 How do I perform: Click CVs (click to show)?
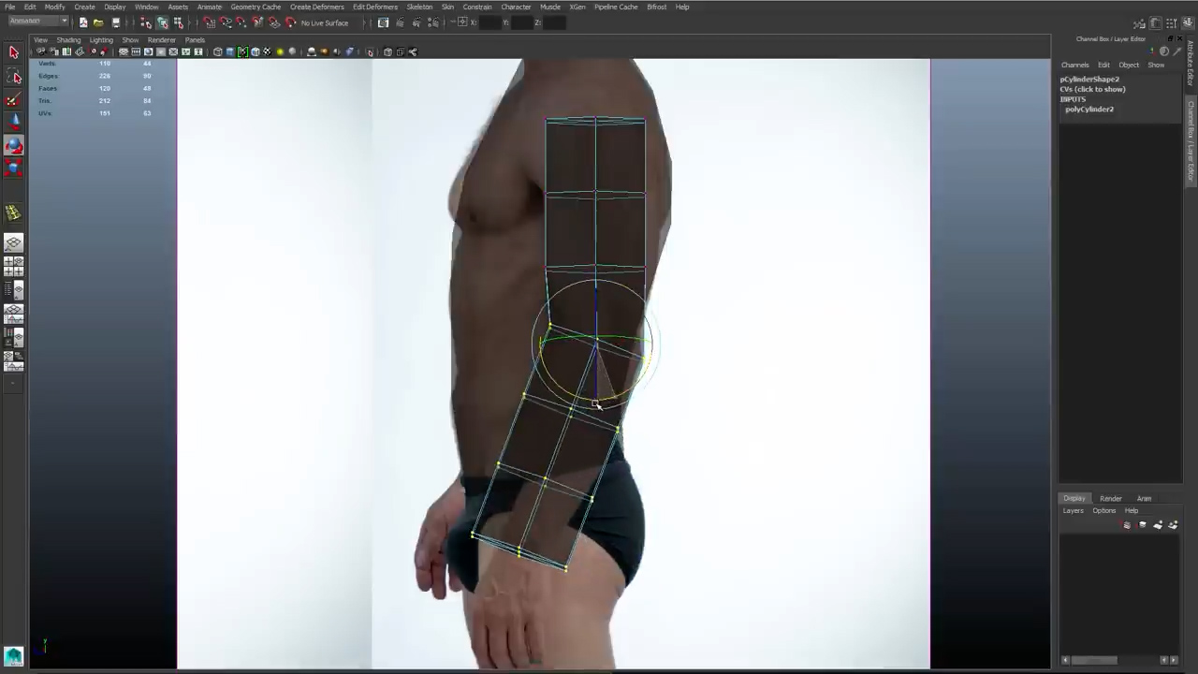coord(1092,89)
